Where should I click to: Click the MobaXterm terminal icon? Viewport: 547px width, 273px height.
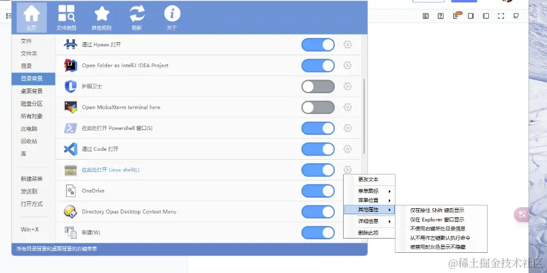(71, 107)
